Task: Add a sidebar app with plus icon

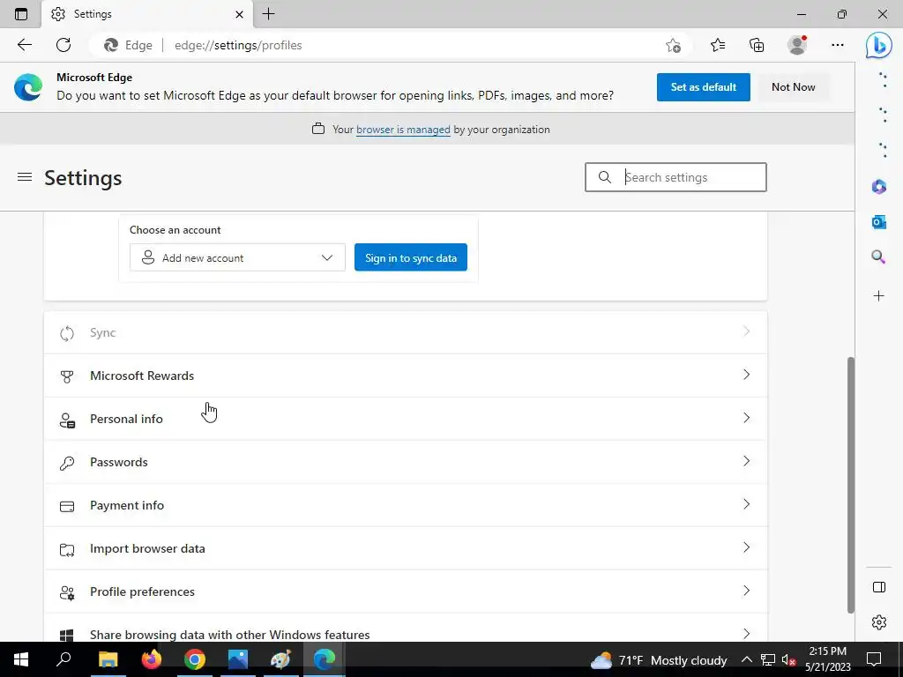Action: click(x=879, y=296)
